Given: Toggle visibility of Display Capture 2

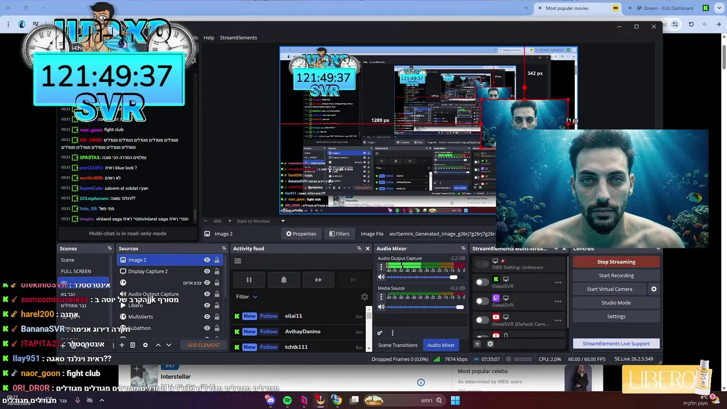Looking at the screenshot, I should tap(207, 271).
